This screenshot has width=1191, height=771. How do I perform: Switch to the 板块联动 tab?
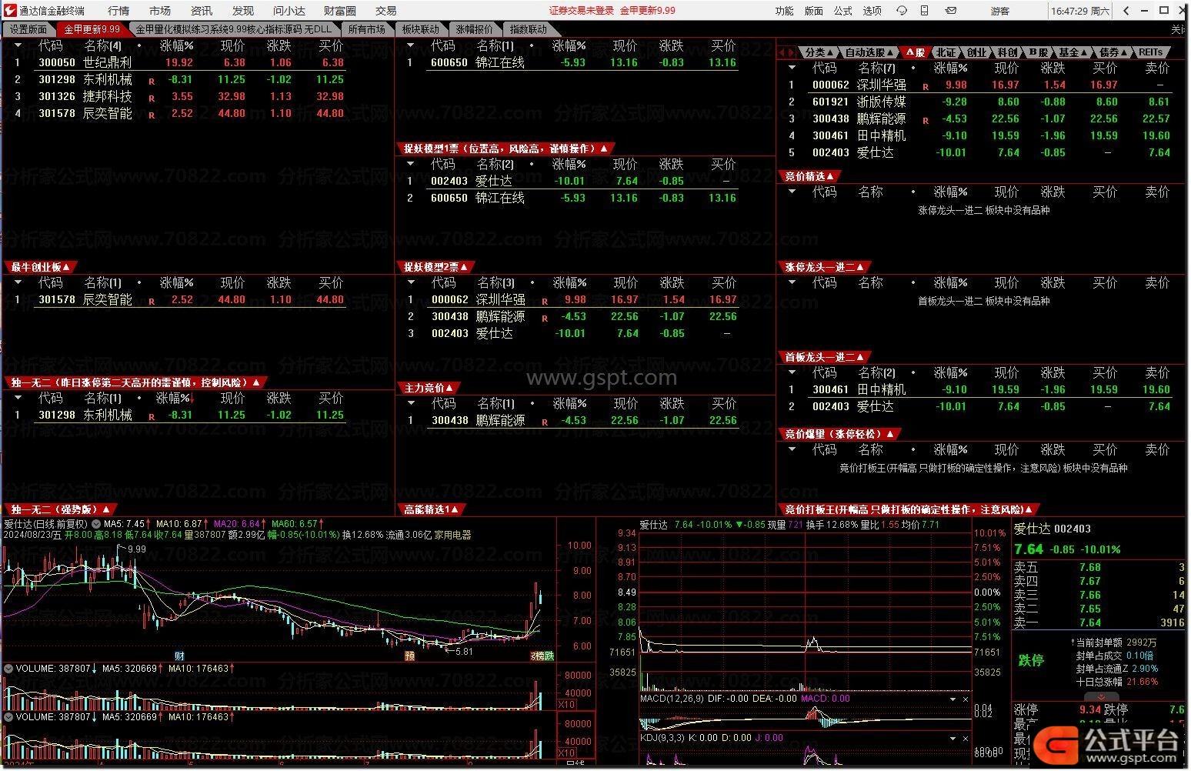click(421, 29)
